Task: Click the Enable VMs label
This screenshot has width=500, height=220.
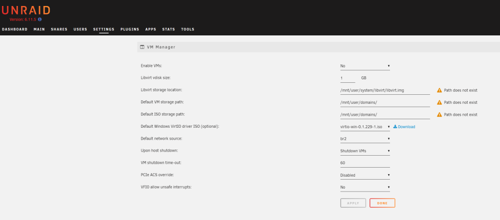Action: [x=151, y=65]
